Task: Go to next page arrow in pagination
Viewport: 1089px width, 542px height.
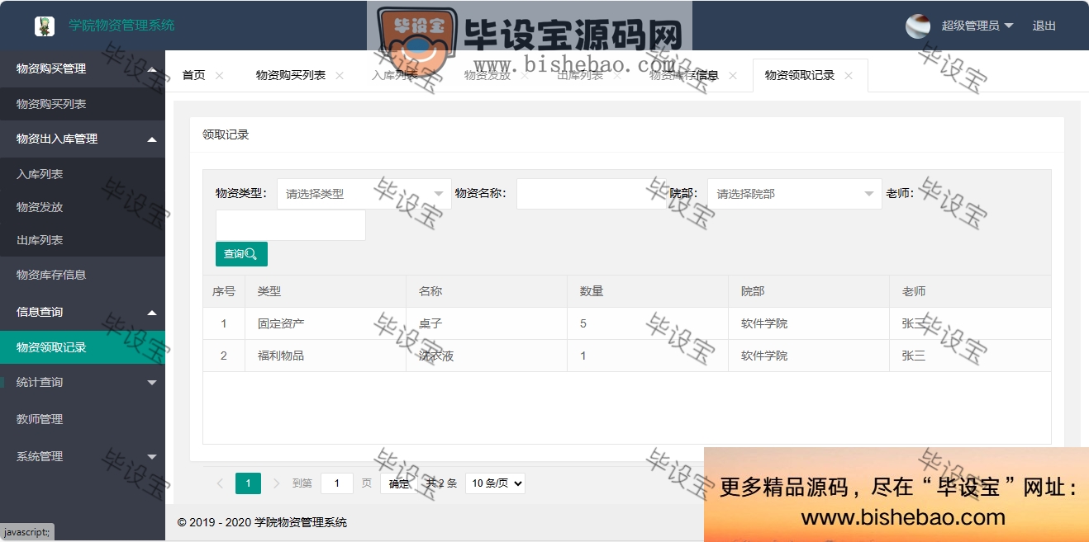Action: (x=277, y=483)
